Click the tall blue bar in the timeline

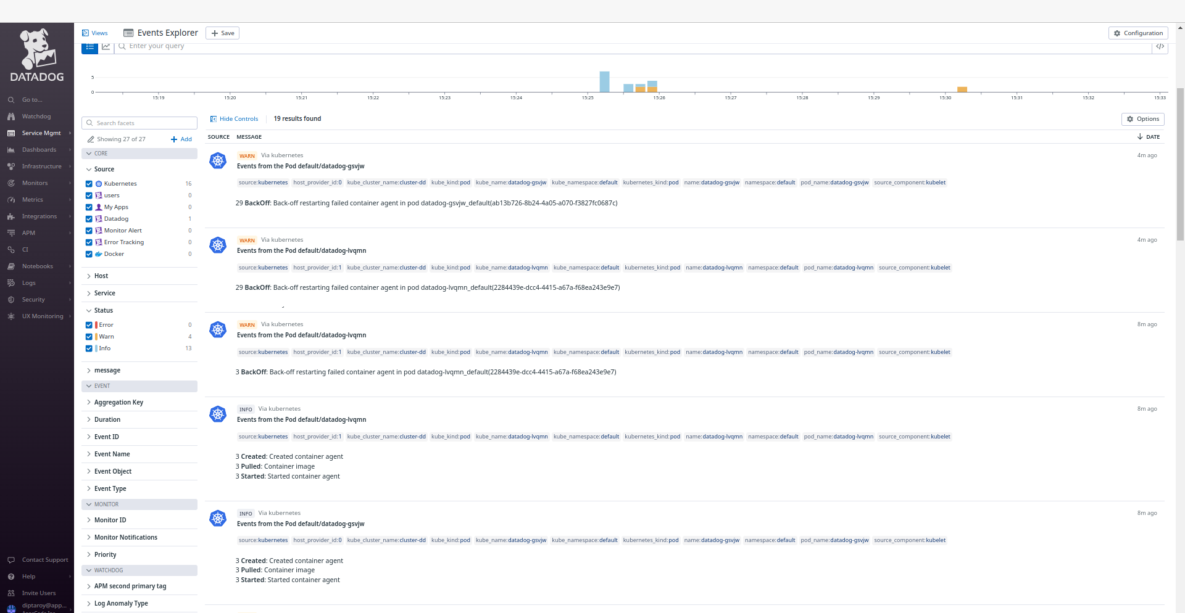604,81
